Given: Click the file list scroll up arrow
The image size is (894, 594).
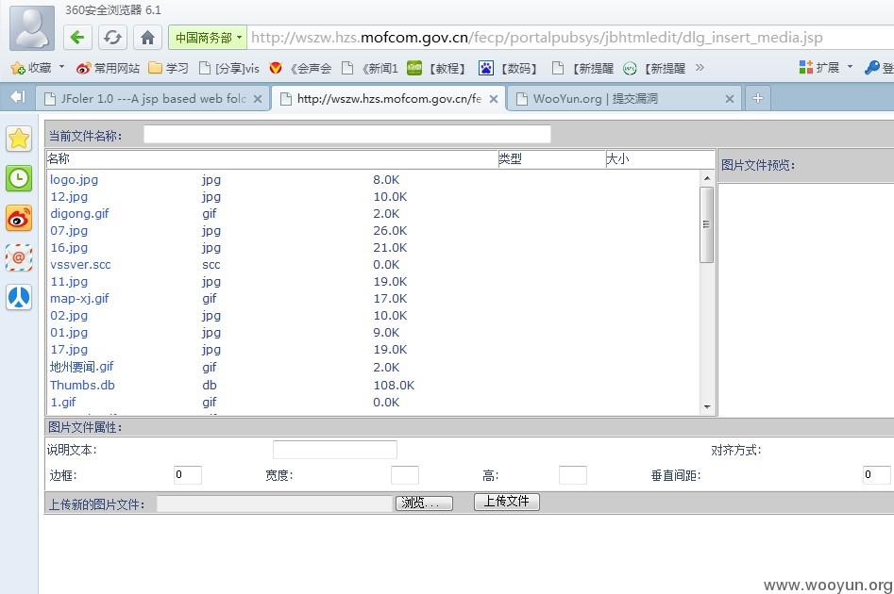Looking at the screenshot, I should (707, 177).
